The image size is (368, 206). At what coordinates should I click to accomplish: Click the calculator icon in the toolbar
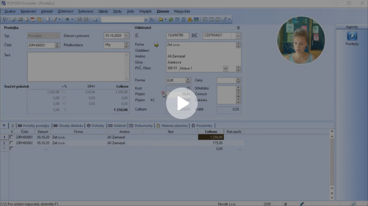pos(183,19)
